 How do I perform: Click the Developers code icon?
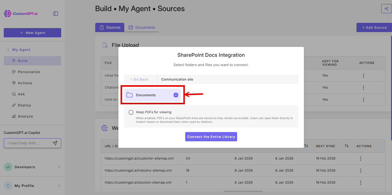pyautogui.click(x=8, y=167)
